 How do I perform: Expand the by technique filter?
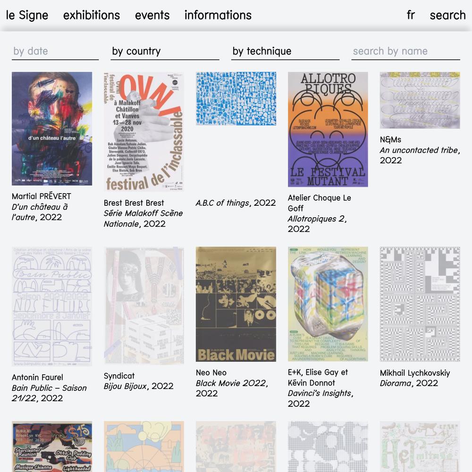tap(285, 51)
